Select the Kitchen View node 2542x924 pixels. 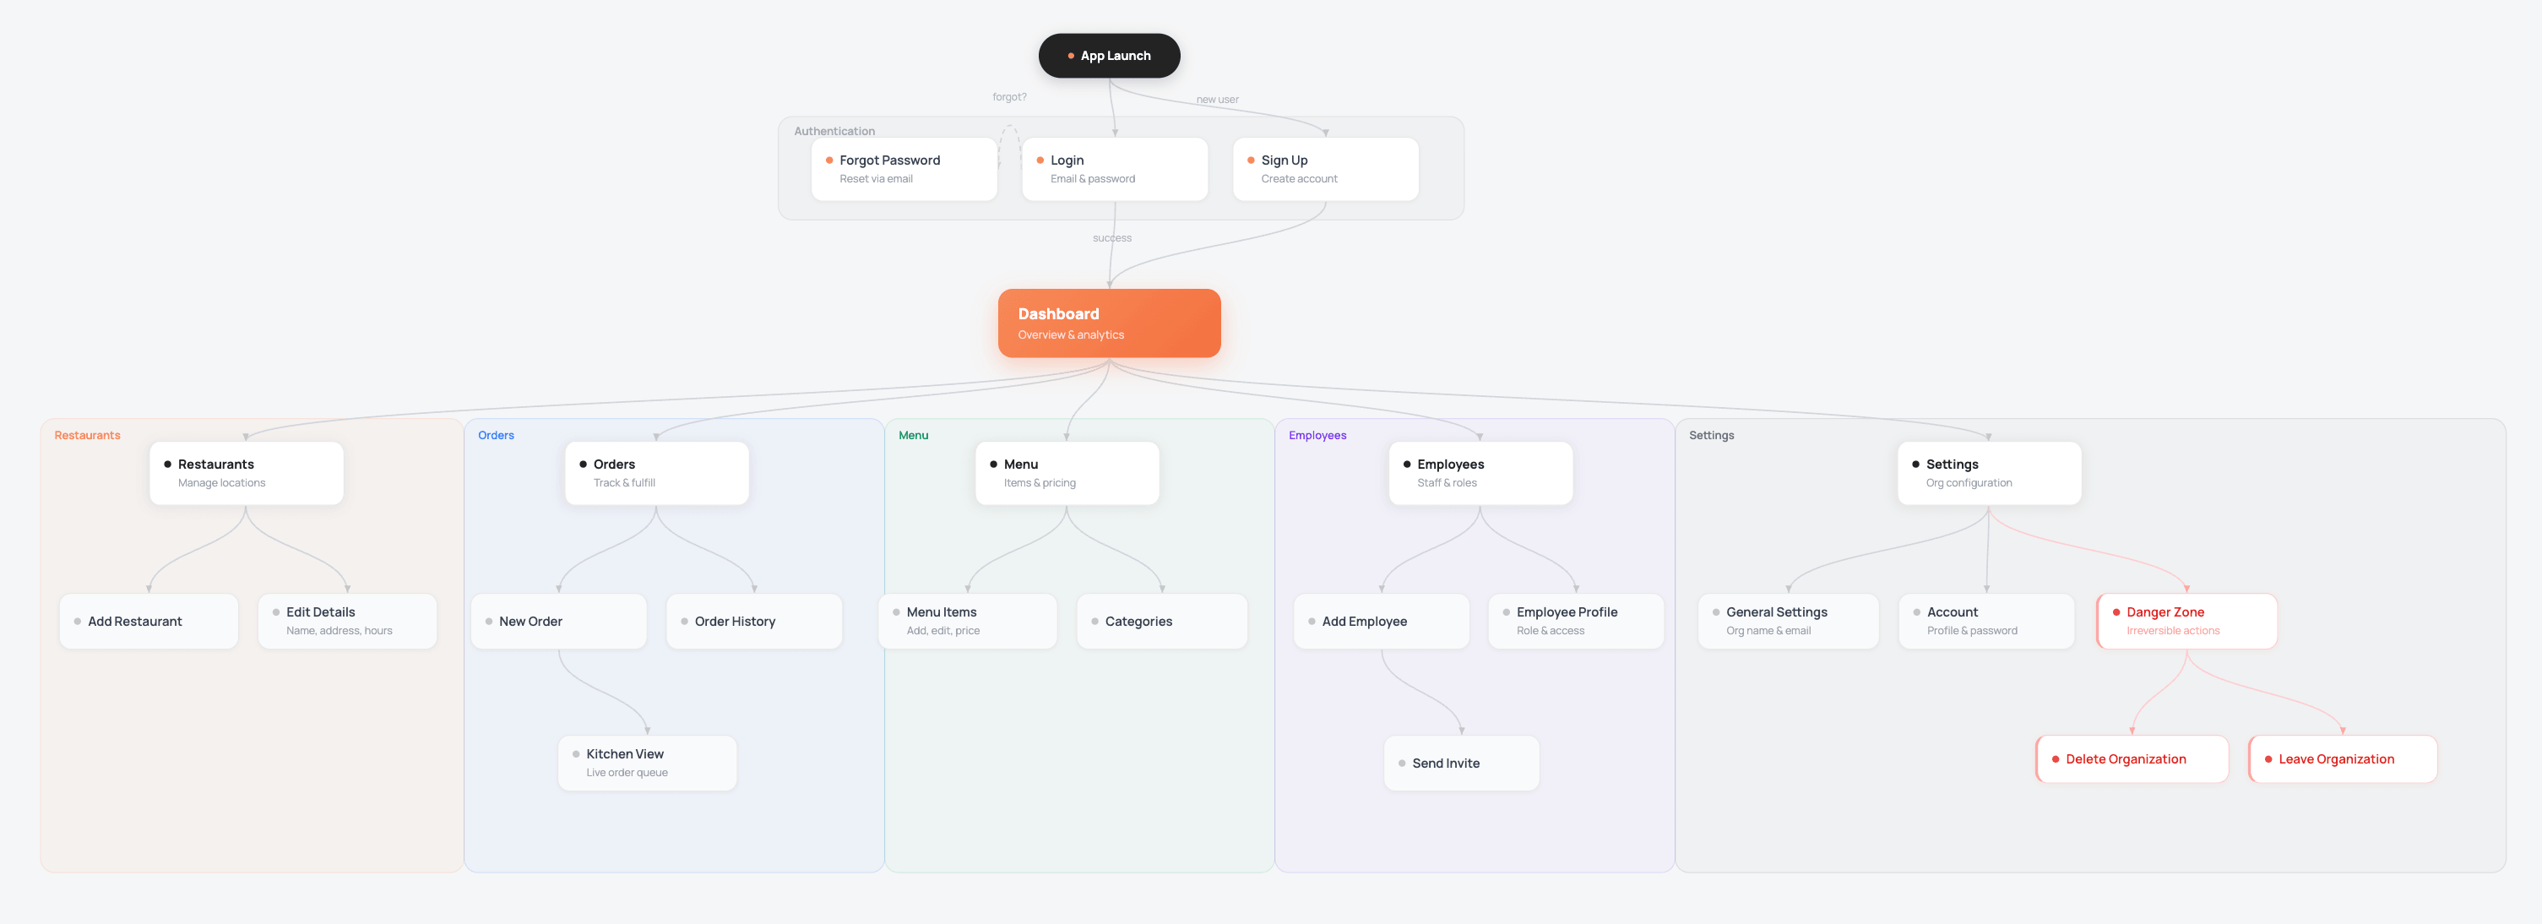(648, 763)
